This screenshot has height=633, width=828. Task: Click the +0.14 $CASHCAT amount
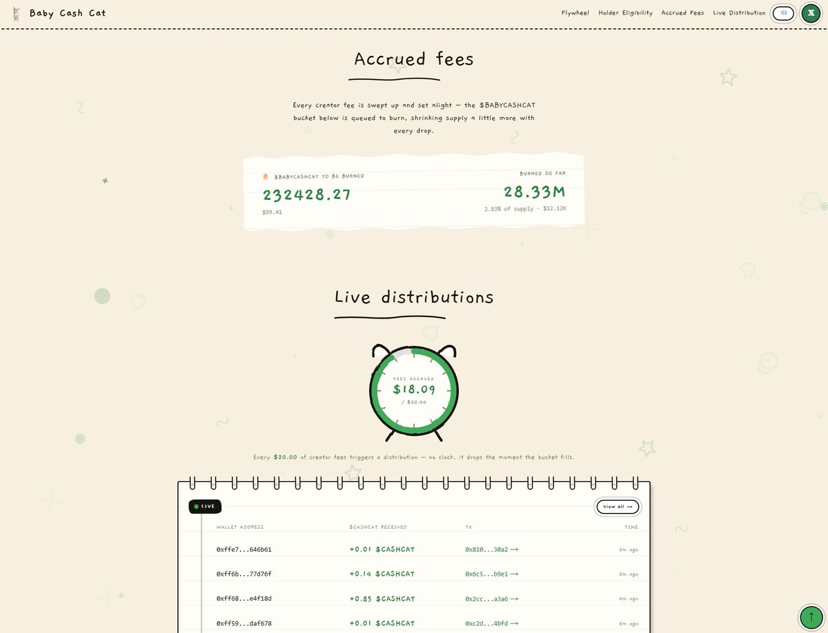[x=382, y=574]
